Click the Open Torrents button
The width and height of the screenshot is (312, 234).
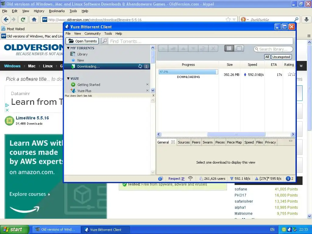click(x=82, y=41)
